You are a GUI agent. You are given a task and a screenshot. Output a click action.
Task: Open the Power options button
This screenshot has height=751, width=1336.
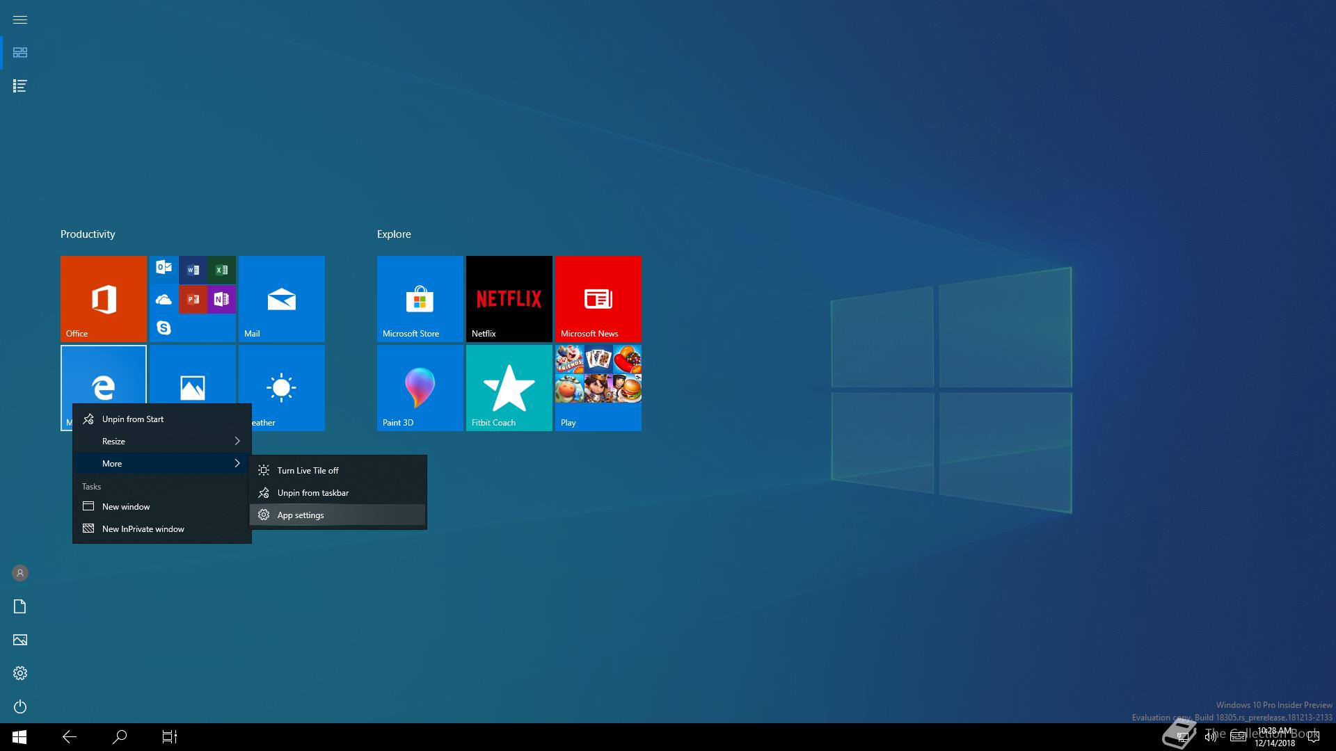click(20, 706)
